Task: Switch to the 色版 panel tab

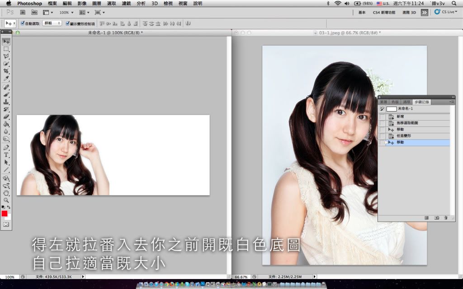Action: tap(395, 102)
